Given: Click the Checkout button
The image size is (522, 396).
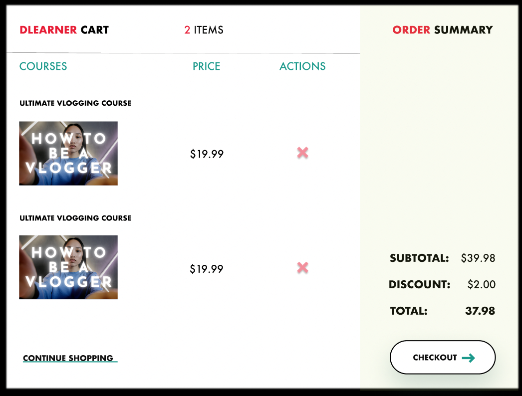Looking at the screenshot, I should coord(443,358).
